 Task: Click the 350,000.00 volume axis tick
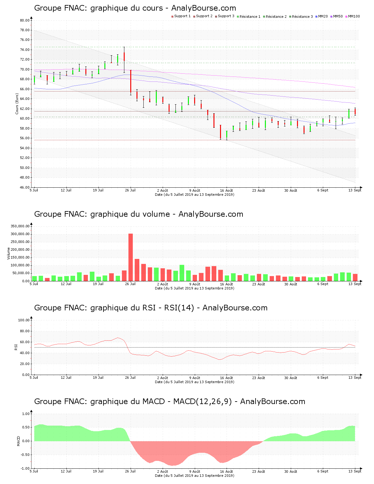point(20,226)
